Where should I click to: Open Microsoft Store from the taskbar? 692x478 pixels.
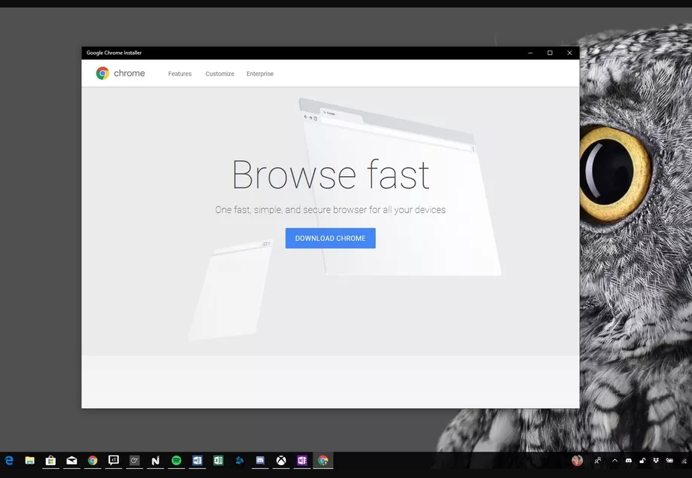click(x=50, y=461)
